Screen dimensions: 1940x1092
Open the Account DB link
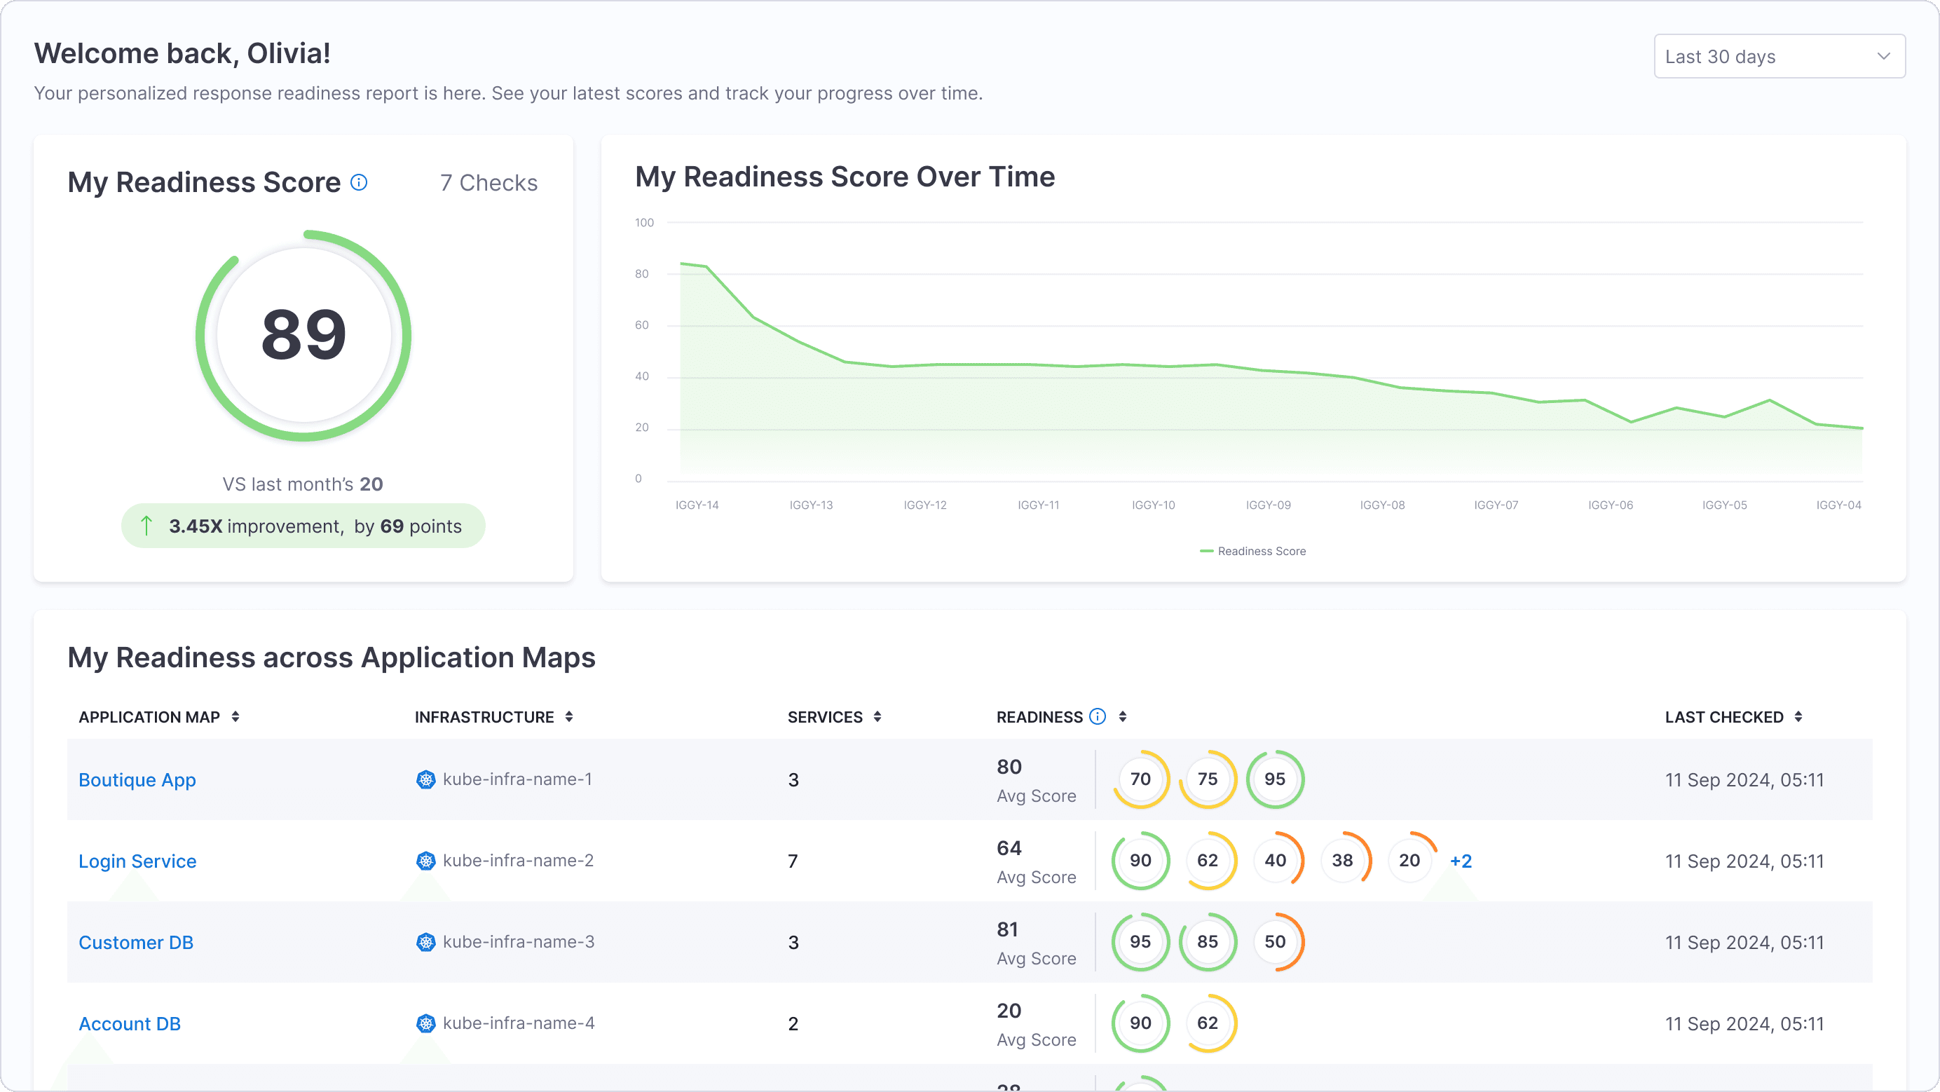pyautogui.click(x=130, y=1024)
